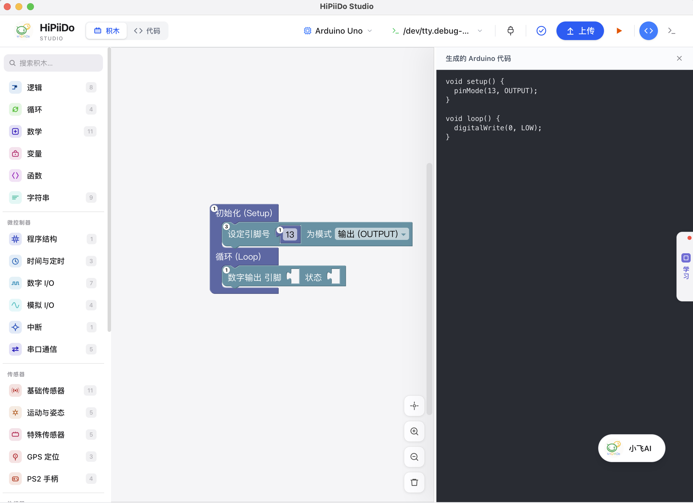Click the warning badge on 数字输出 block
This screenshot has height=503, width=693.
(226, 270)
